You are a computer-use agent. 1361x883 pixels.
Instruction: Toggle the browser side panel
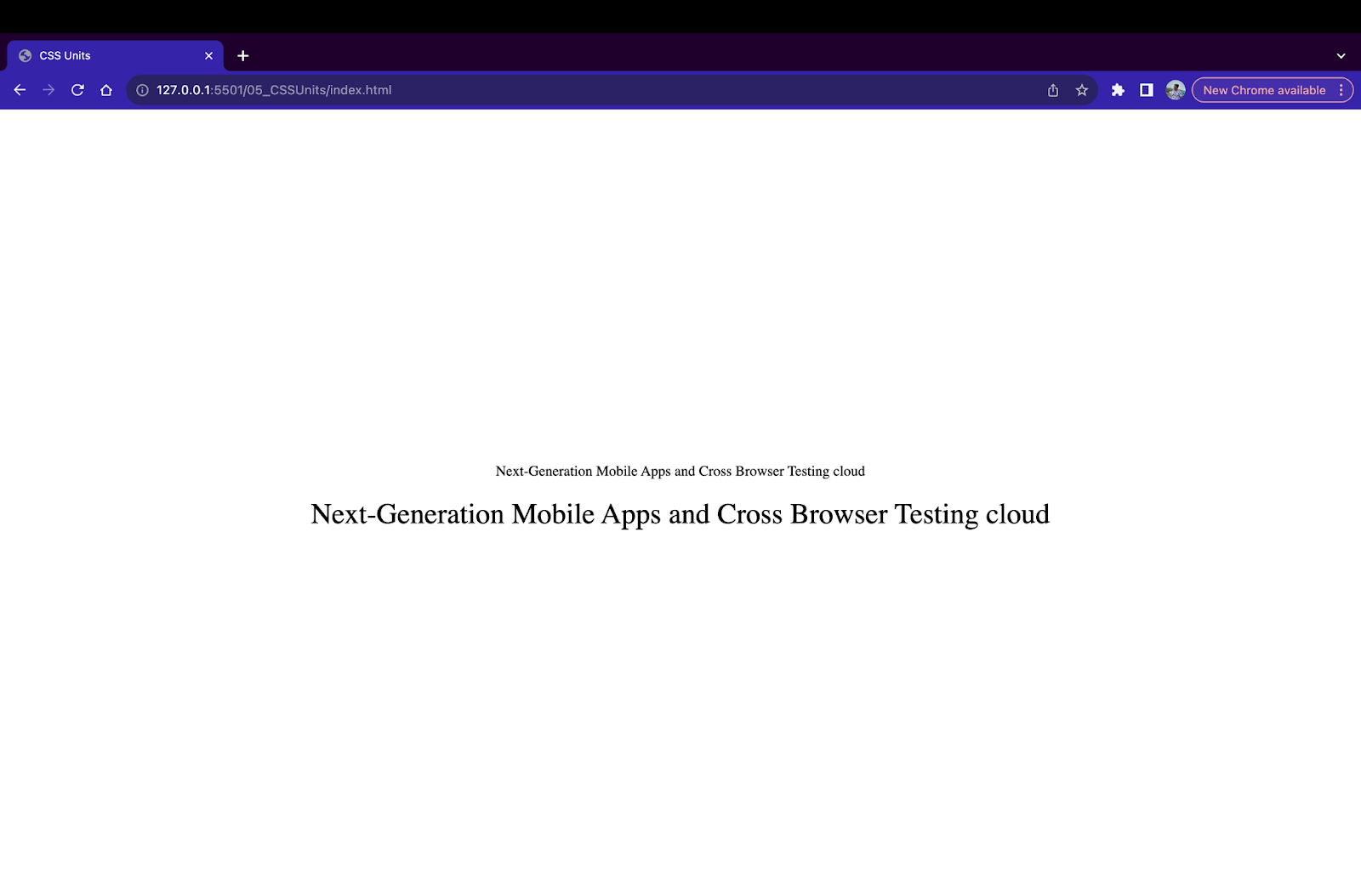coord(1147,90)
